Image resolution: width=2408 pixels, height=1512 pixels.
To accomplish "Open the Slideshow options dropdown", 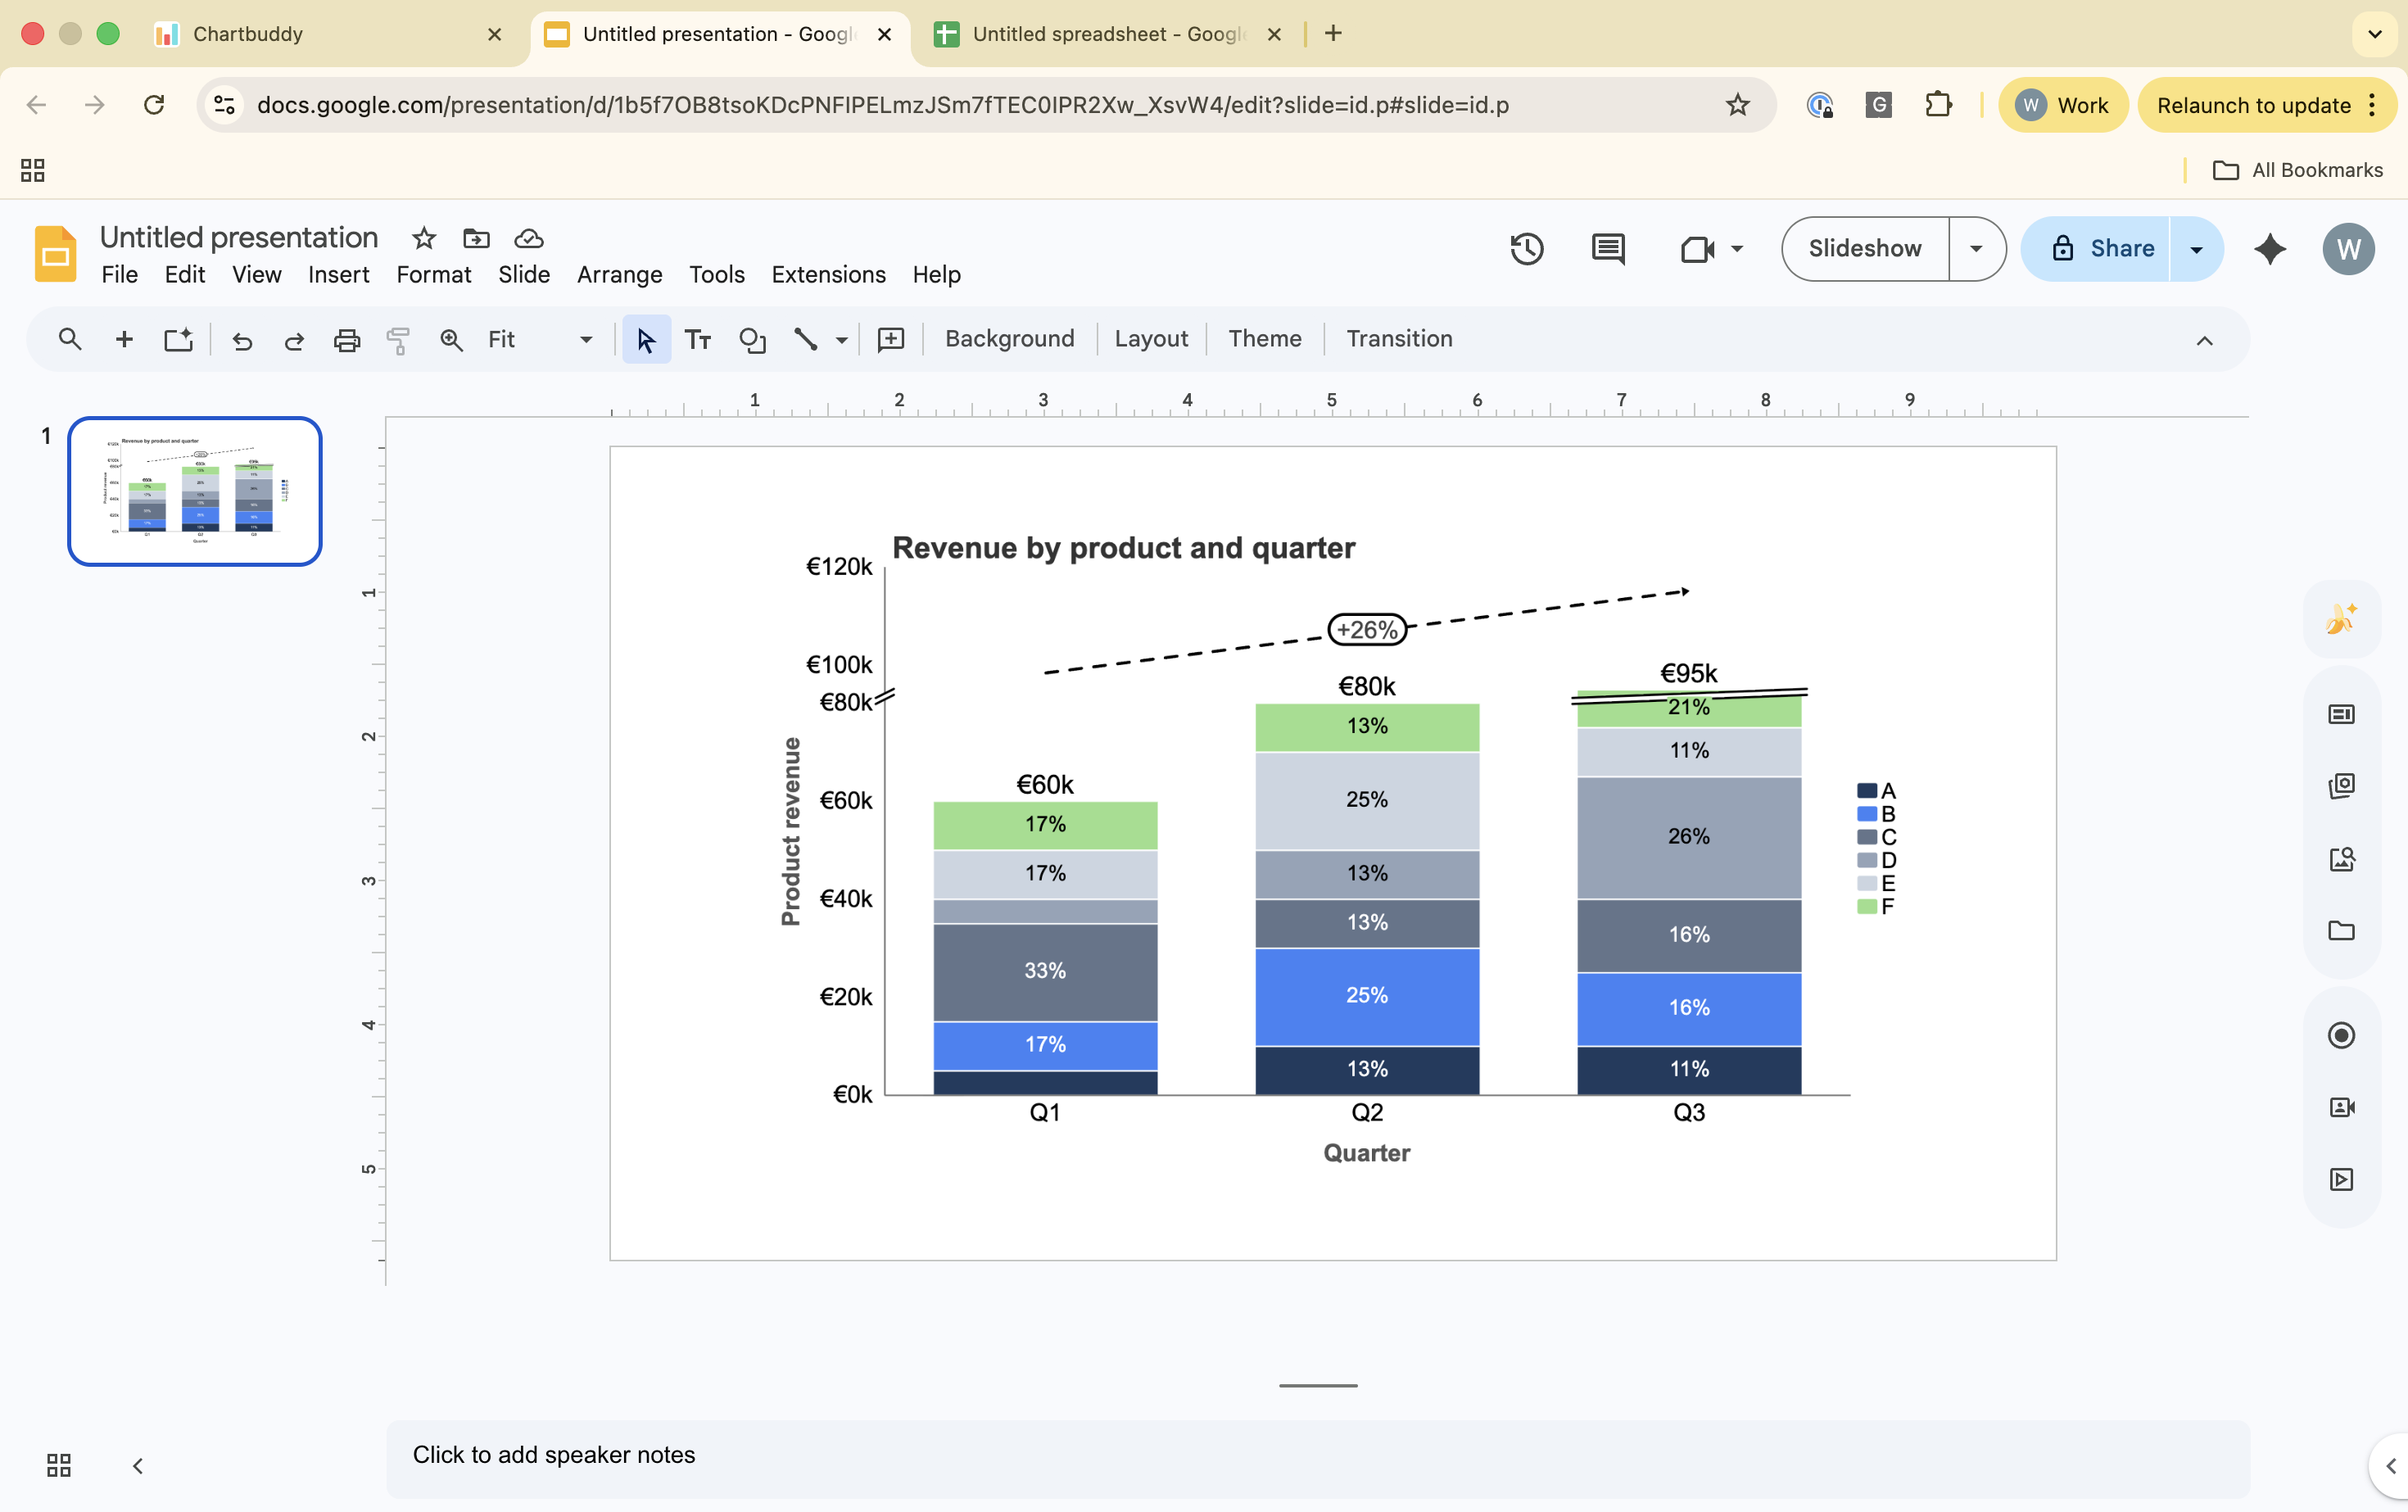I will tap(1976, 249).
